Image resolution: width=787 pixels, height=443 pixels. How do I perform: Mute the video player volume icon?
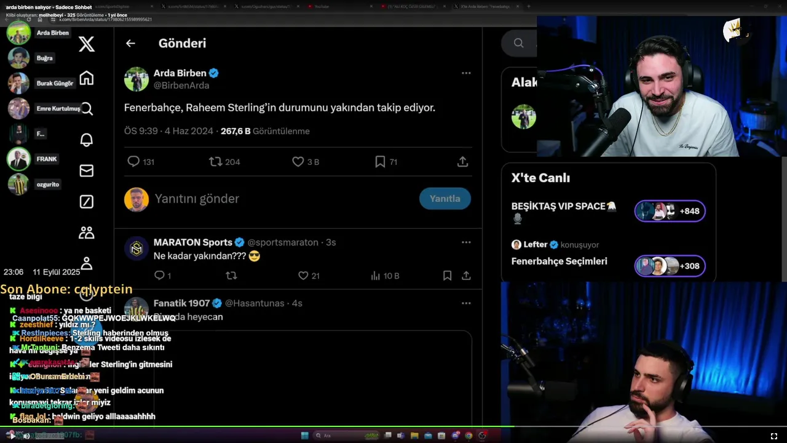26,436
